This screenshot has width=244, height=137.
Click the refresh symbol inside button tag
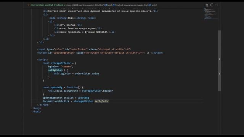148,53
